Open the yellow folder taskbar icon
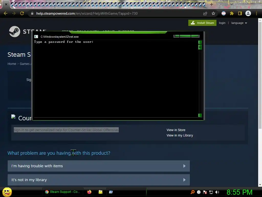Viewport: 262px width, 197px height. 100,192
